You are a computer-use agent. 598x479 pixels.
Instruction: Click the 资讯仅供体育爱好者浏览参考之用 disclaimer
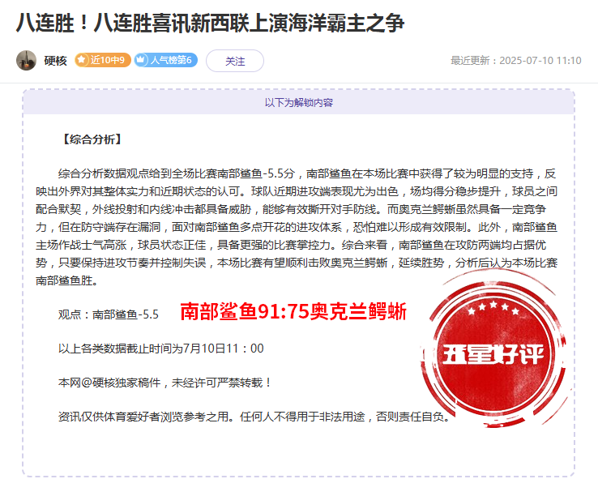[x=254, y=417]
